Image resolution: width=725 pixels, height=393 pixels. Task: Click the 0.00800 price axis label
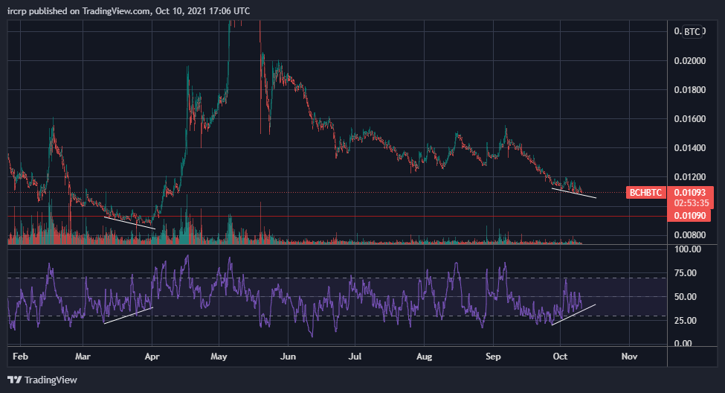click(690, 235)
